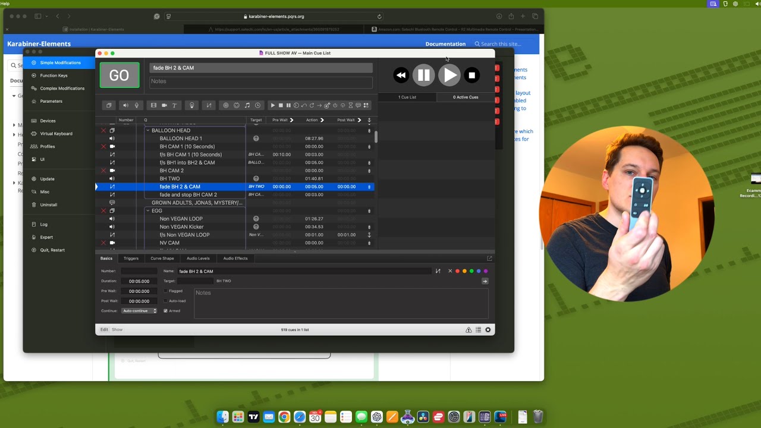The height and width of the screenshot is (428, 761).
Task: Stop all cues with transport stop button
Action: (471, 75)
